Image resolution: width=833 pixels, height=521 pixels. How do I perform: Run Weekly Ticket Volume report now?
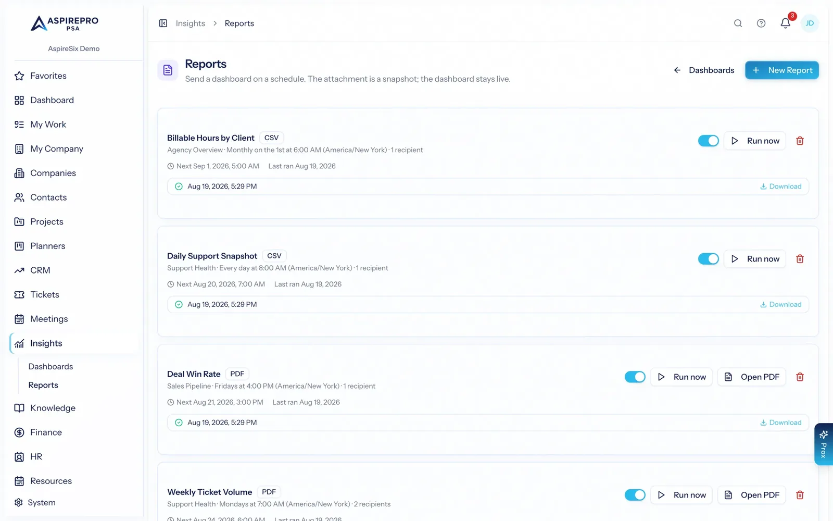[681, 495]
